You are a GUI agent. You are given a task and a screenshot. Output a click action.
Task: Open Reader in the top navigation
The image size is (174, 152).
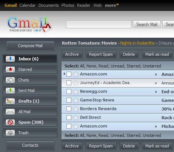click(x=84, y=5)
